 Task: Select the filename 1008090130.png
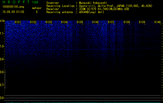[x=13, y=7]
